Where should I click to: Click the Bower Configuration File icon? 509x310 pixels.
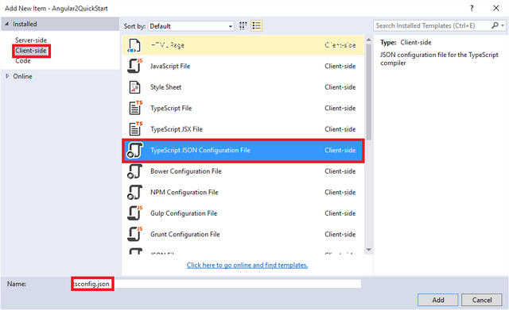coord(134,171)
